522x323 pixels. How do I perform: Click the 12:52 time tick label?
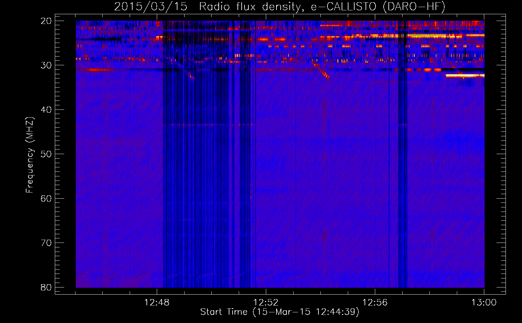(266, 303)
